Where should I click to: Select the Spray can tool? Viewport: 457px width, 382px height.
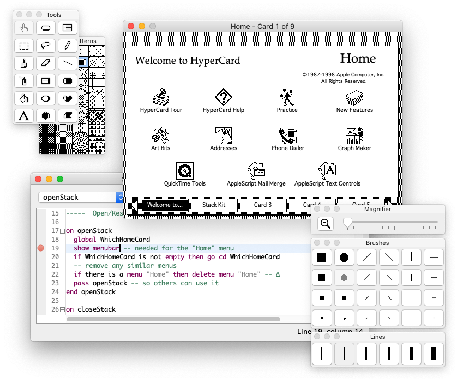[24, 81]
